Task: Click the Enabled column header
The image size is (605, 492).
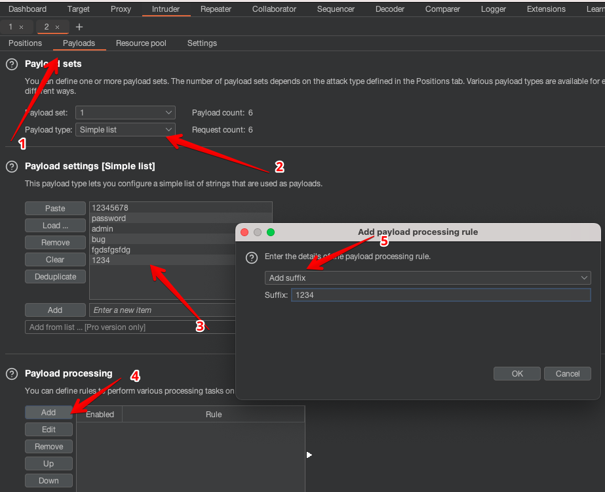Action: (x=100, y=415)
